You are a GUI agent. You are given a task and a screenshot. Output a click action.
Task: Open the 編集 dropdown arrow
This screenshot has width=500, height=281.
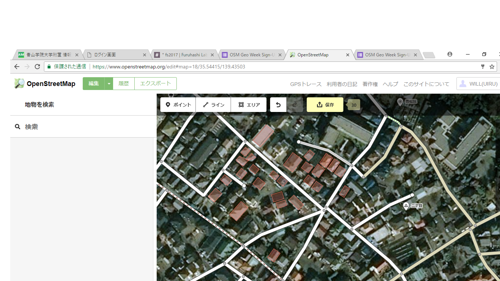[x=109, y=83]
